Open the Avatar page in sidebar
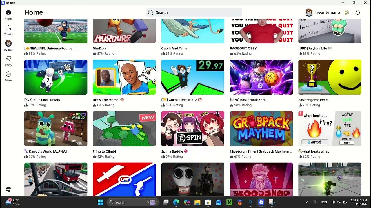The height and width of the screenshot is (208, 371). [x=8, y=46]
